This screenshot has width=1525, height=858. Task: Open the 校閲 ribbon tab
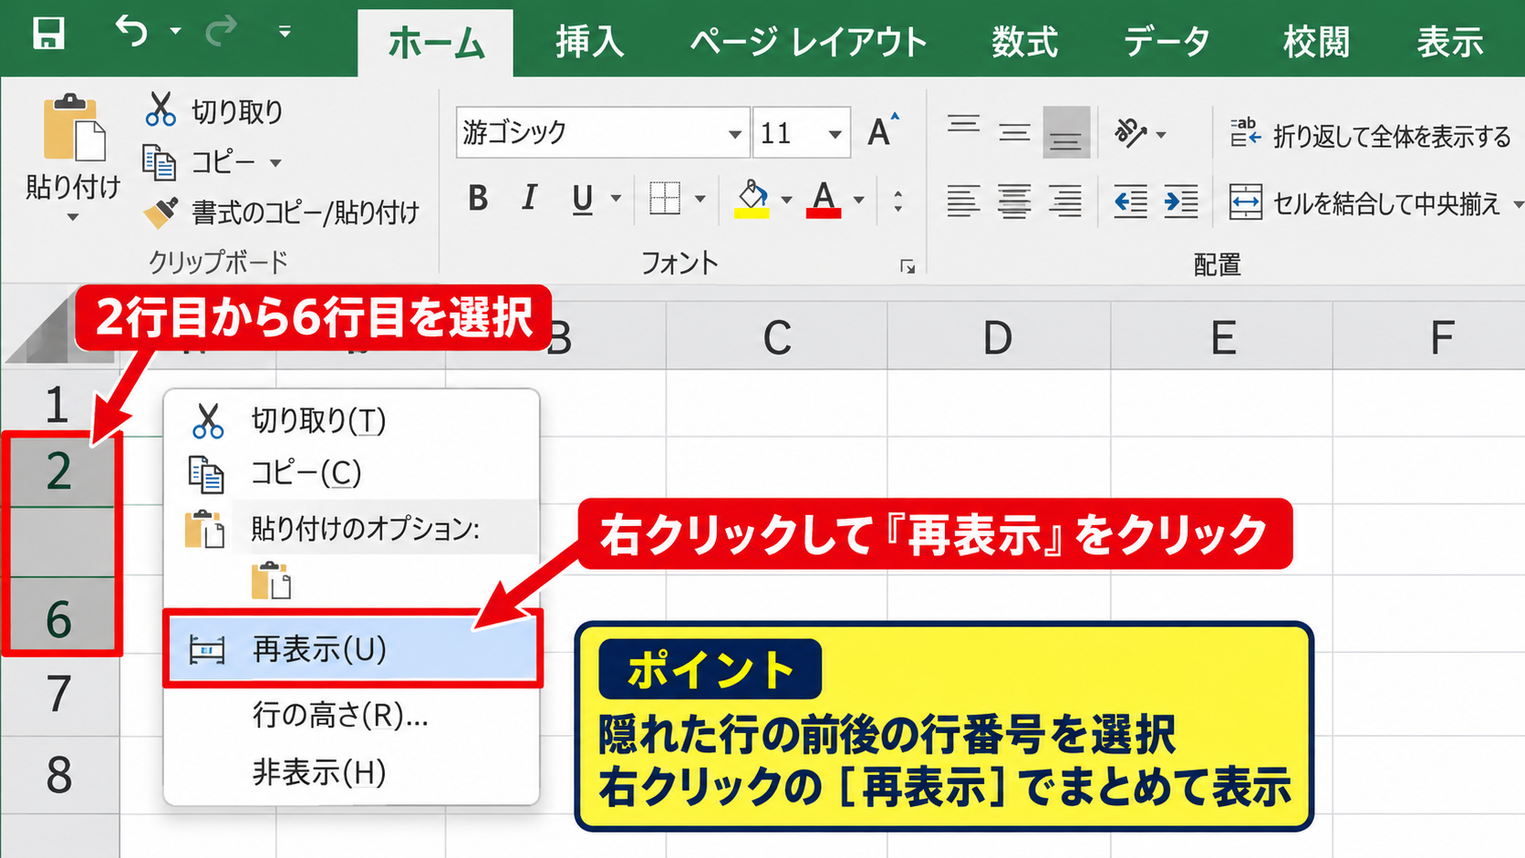click(x=1316, y=43)
